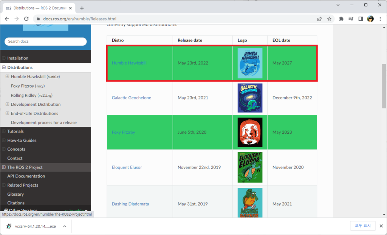Click the scrollbar up arrow
Image resolution: width=387 pixels, height=235 pixels.
click(x=384, y=27)
